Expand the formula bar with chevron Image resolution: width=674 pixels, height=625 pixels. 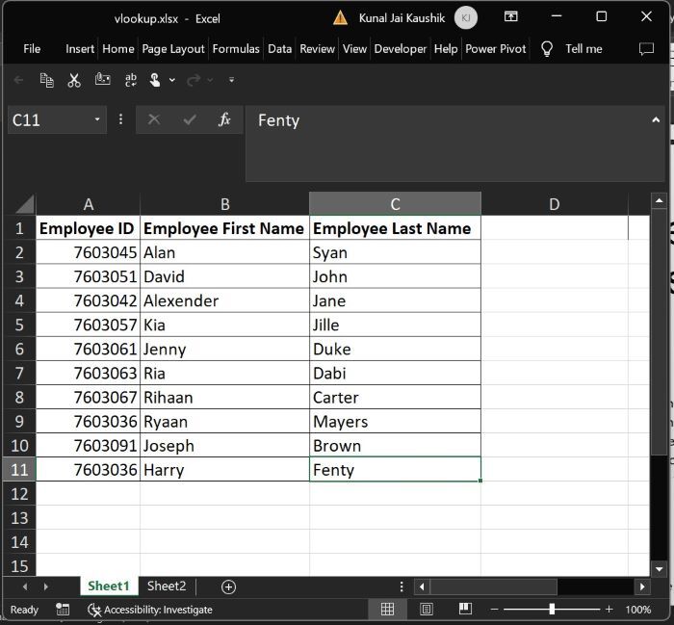[657, 120]
